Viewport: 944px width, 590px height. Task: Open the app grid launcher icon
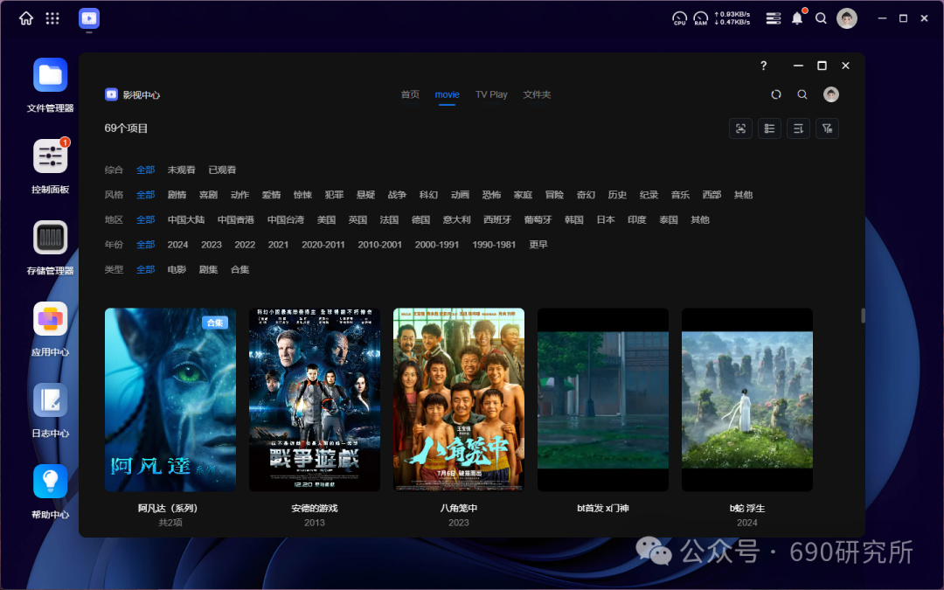pyautogui.click(x=52, y=18)
